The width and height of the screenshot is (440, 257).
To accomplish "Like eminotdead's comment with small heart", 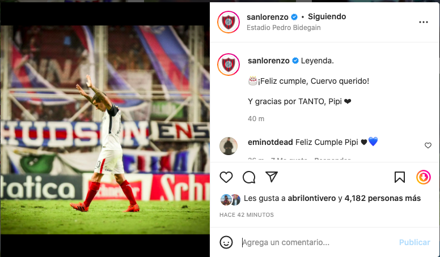I will coord(428,145).
